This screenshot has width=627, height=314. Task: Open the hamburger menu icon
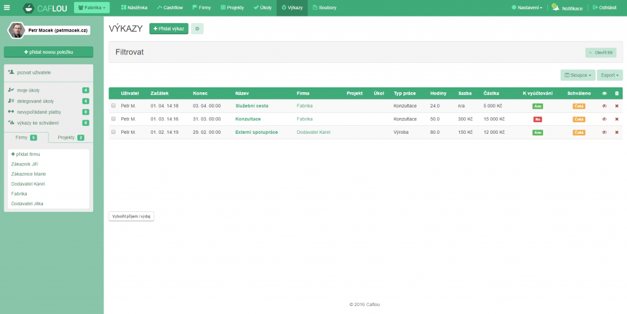[7, 7]
